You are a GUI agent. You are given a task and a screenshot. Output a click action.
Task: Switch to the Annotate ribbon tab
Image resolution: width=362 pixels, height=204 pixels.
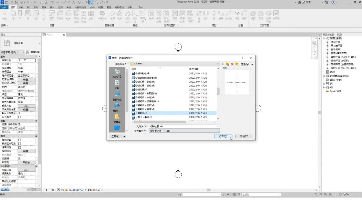(60, 7)
